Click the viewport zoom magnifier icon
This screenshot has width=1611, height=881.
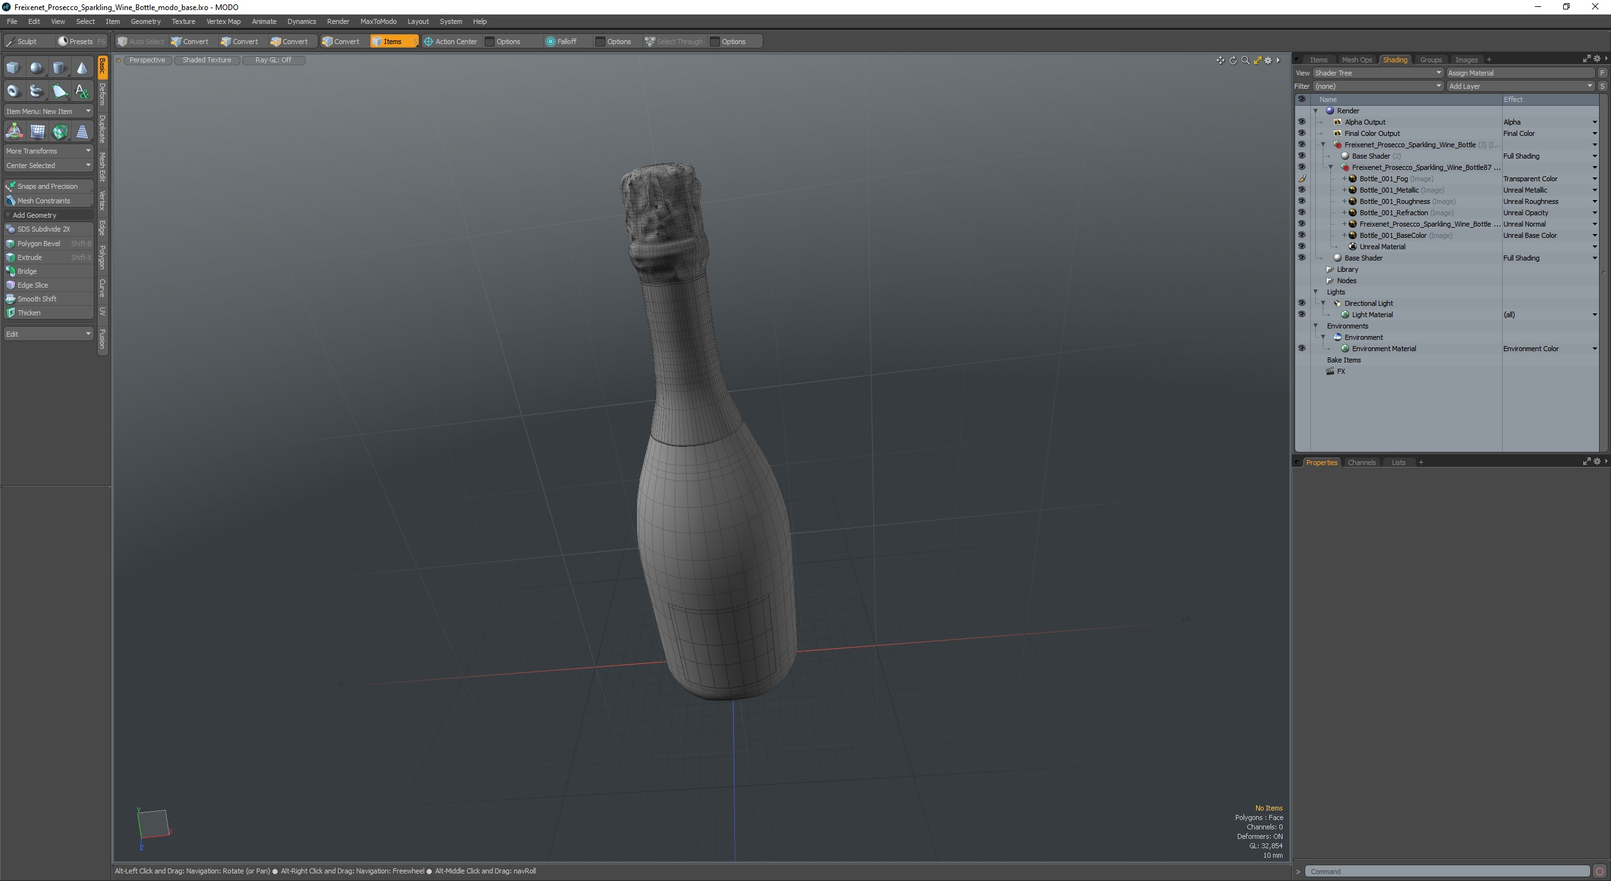coord(1245,60)
